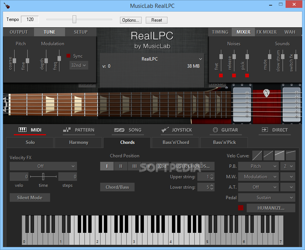Click the fine pitch slider
Viewport: 305px width, 250px height.
pos(27,61)
